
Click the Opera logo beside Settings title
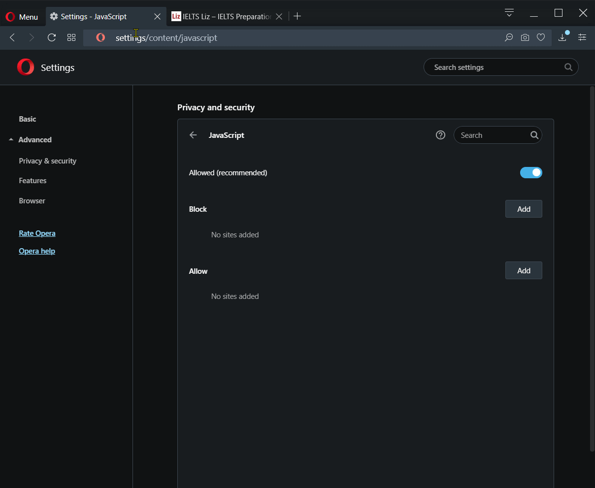26,67
